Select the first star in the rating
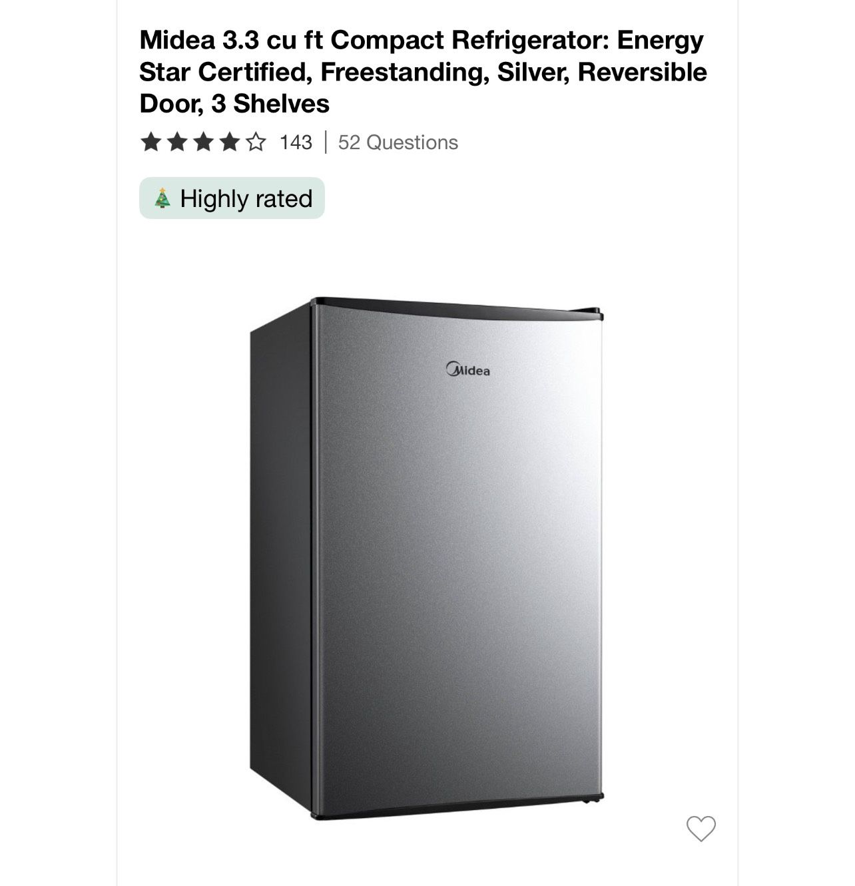The width and height of the screenshot is (855, 886). [x=149, y=141]
